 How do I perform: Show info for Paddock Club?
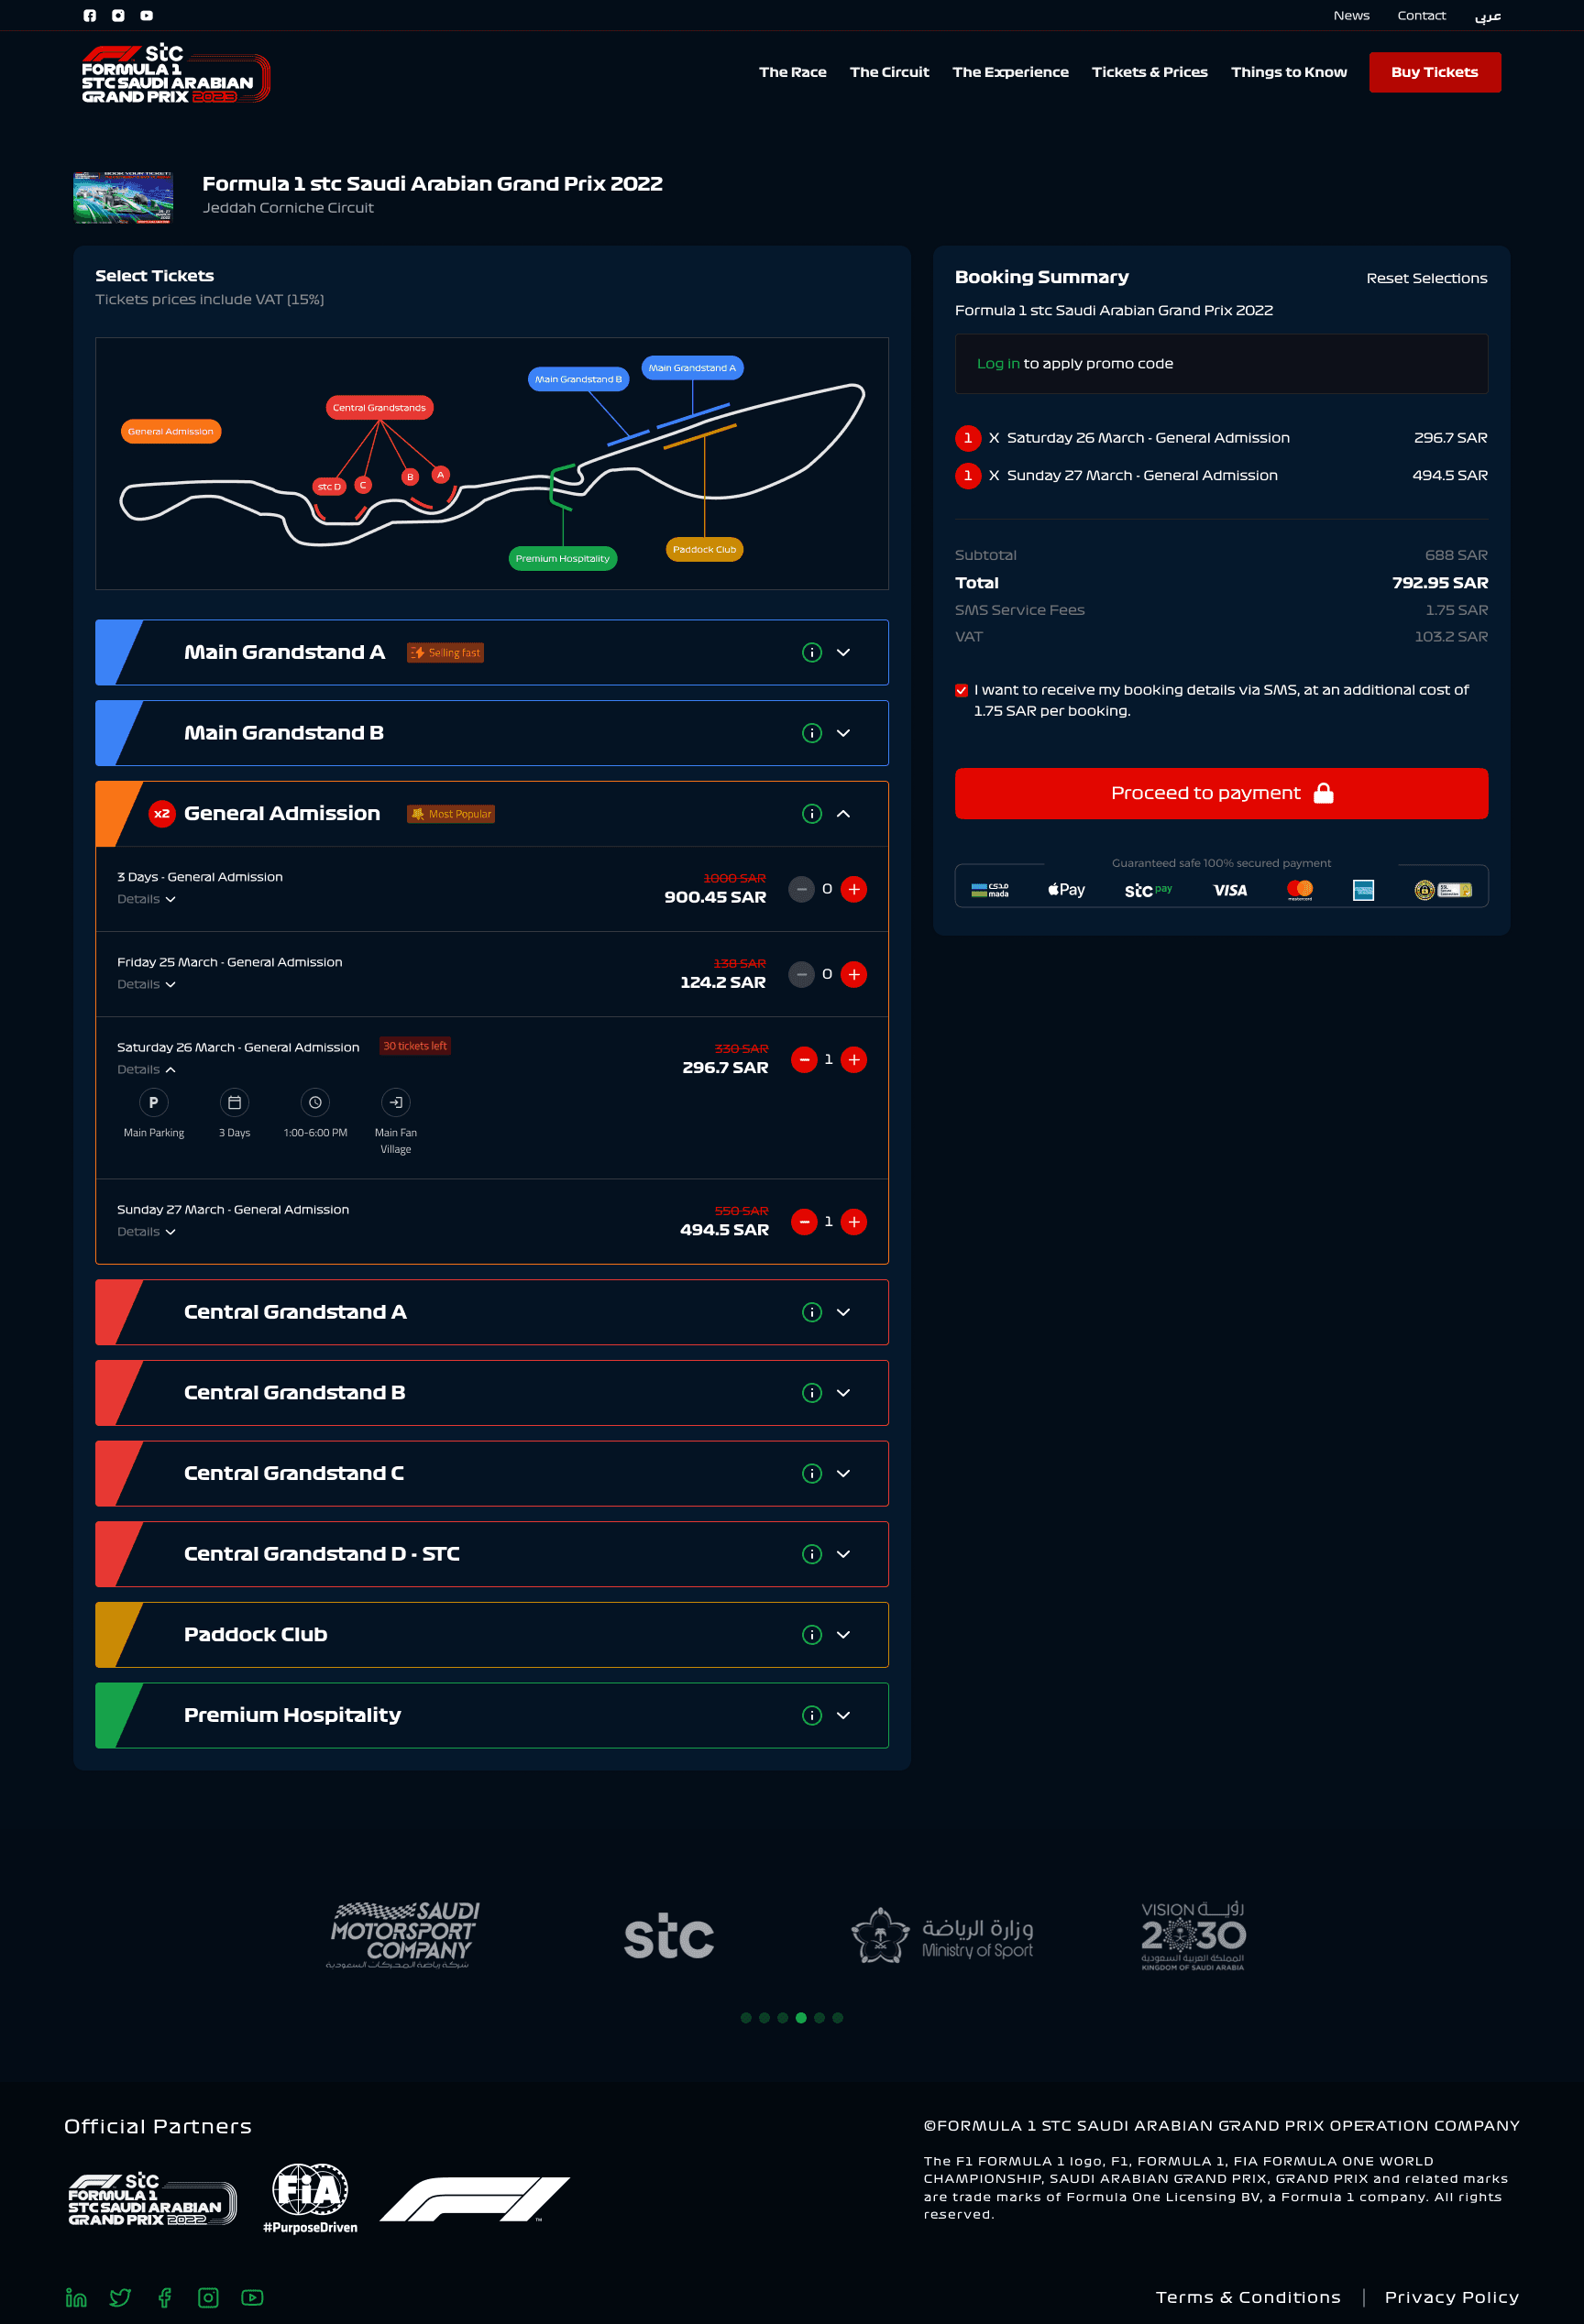(812, 1635)
